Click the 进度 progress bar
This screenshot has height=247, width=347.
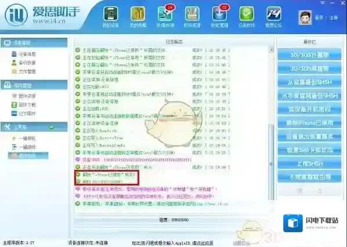pyautogui.click(x=173, y=220)
